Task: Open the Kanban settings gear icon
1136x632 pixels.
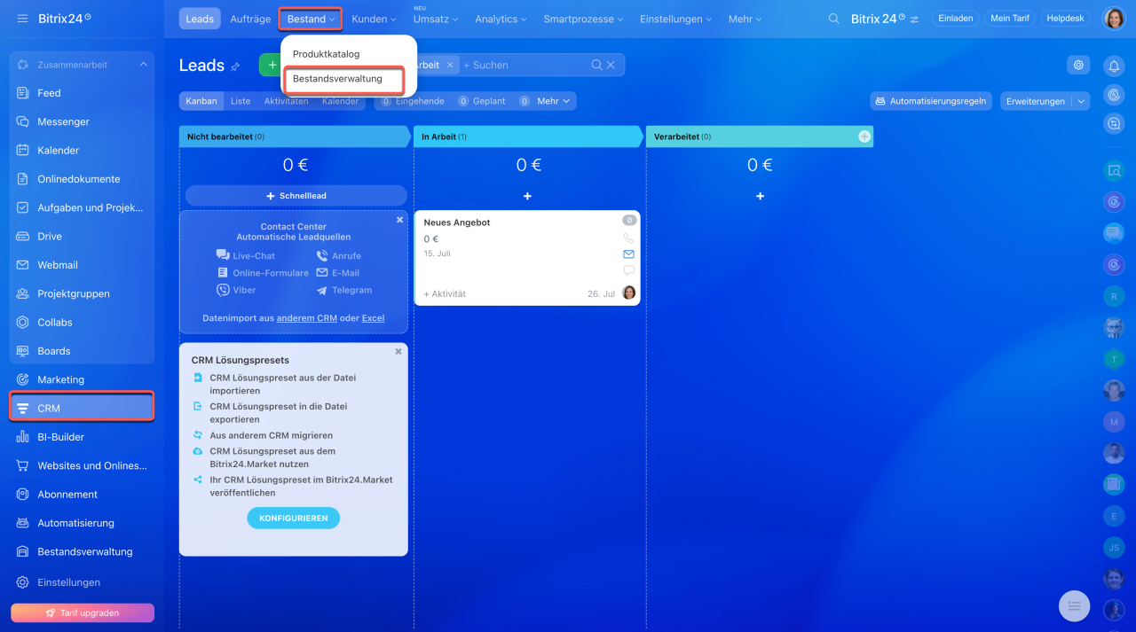Action: tap(1078, 65)
